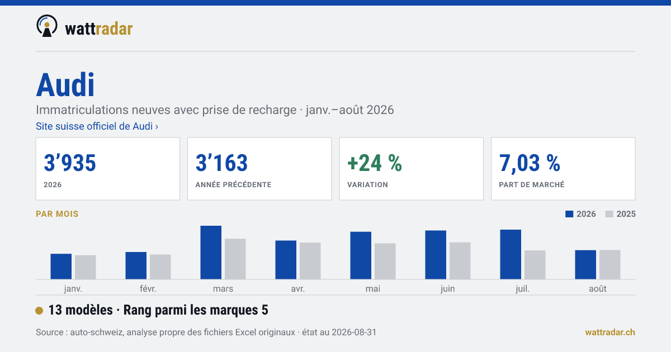Click the +24 % variation value
This screenshot has height=352, width=671.
(375, 163)
